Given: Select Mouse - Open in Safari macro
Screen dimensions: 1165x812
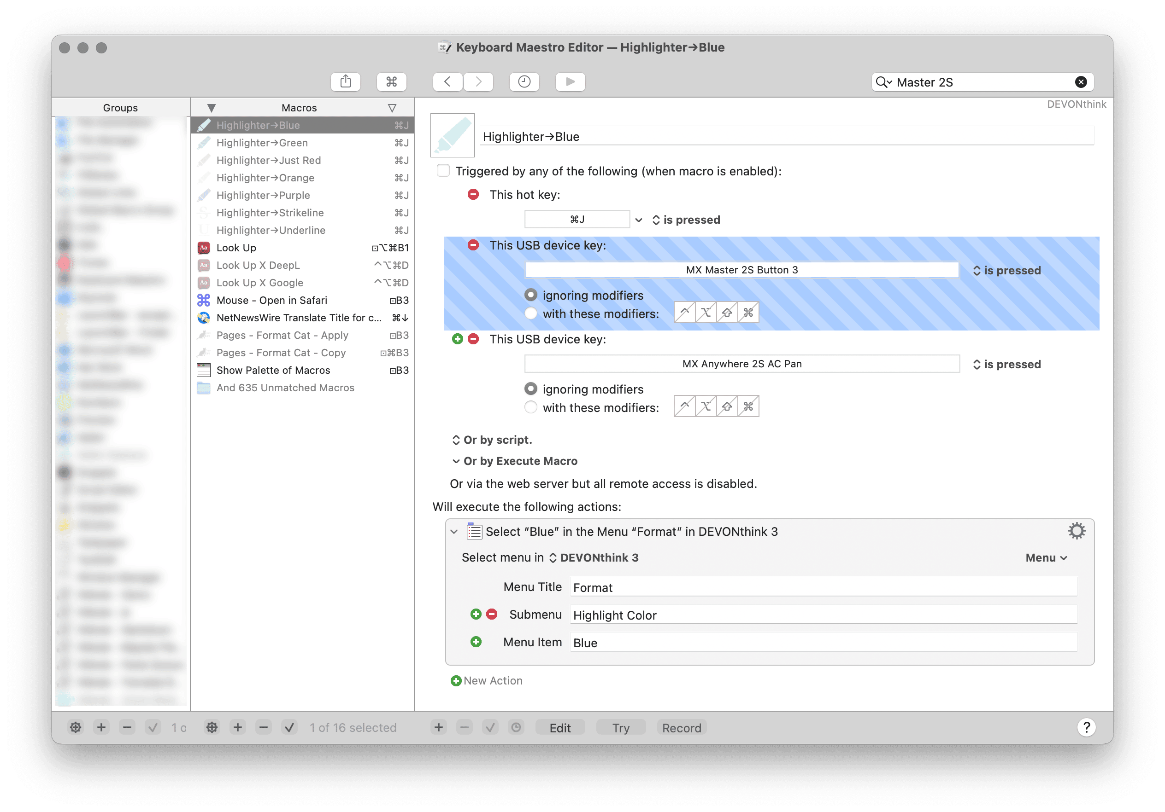Looking at the screenshot, I should coord(302,300).
